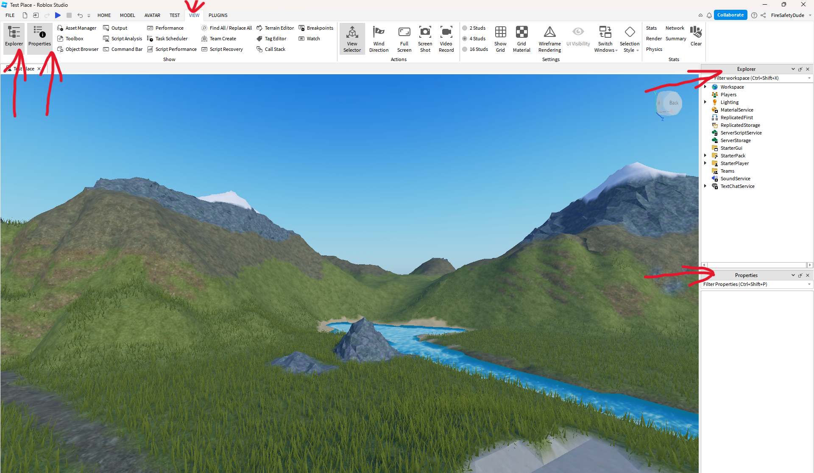Switch to the MODEL ribbon tab
Viewport: 814px width, 473px height.
127,15
